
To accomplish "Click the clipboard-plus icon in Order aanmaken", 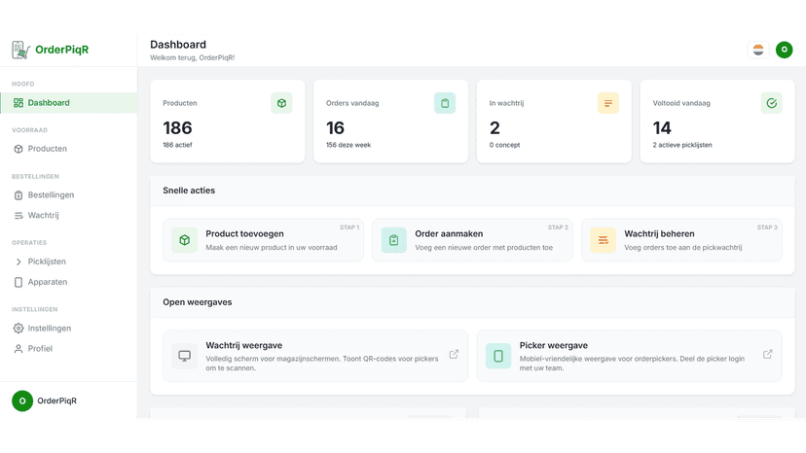I will (393, 240).
